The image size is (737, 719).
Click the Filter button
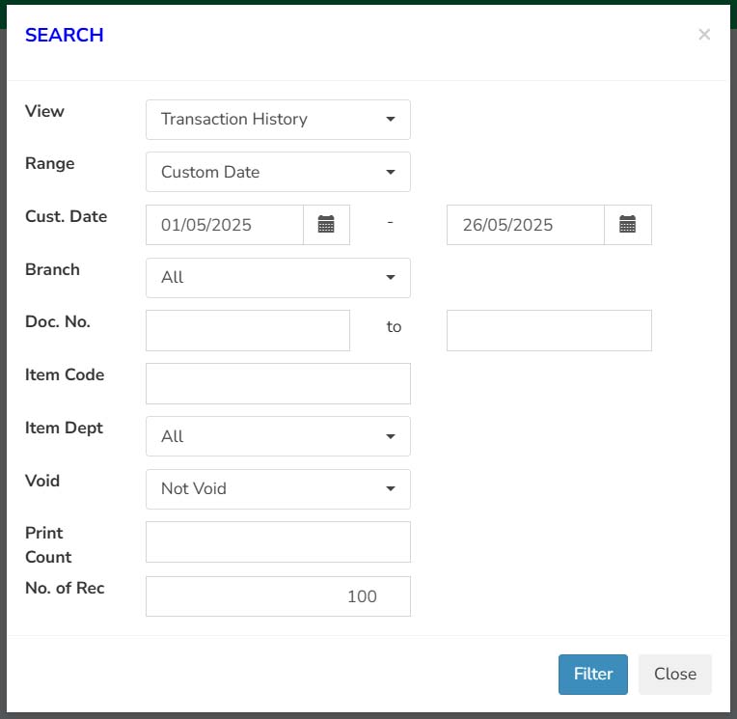click(x=592, y=675)
